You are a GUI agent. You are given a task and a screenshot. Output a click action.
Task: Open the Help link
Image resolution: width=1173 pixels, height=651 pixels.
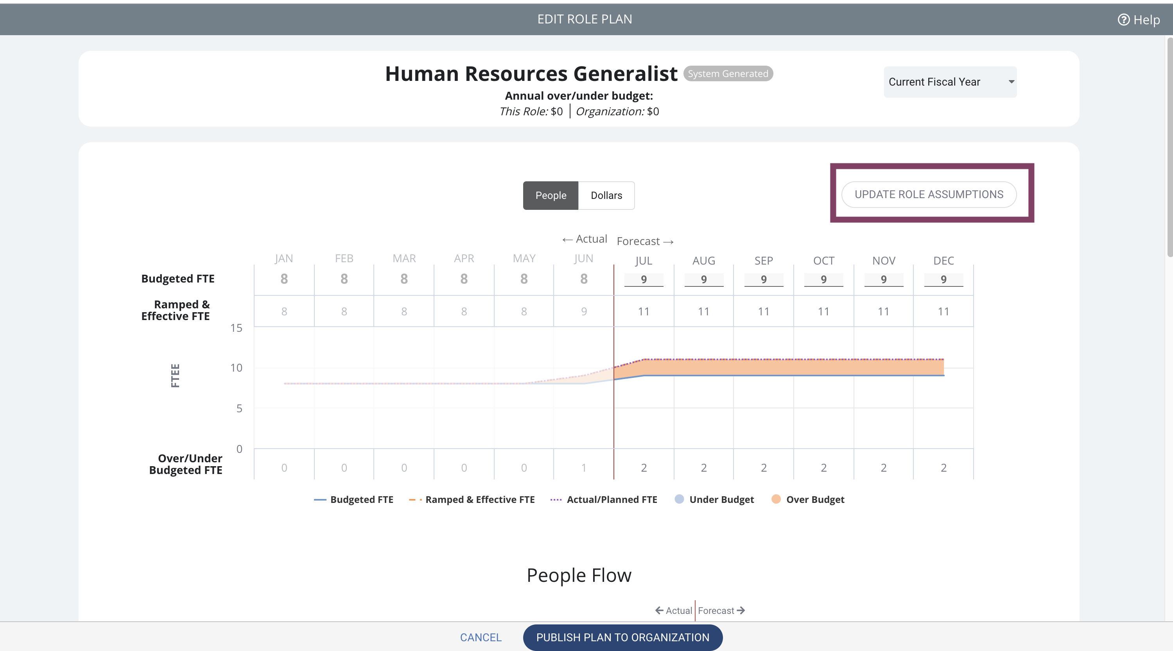pyautogui.click(x=1138, y=20)
